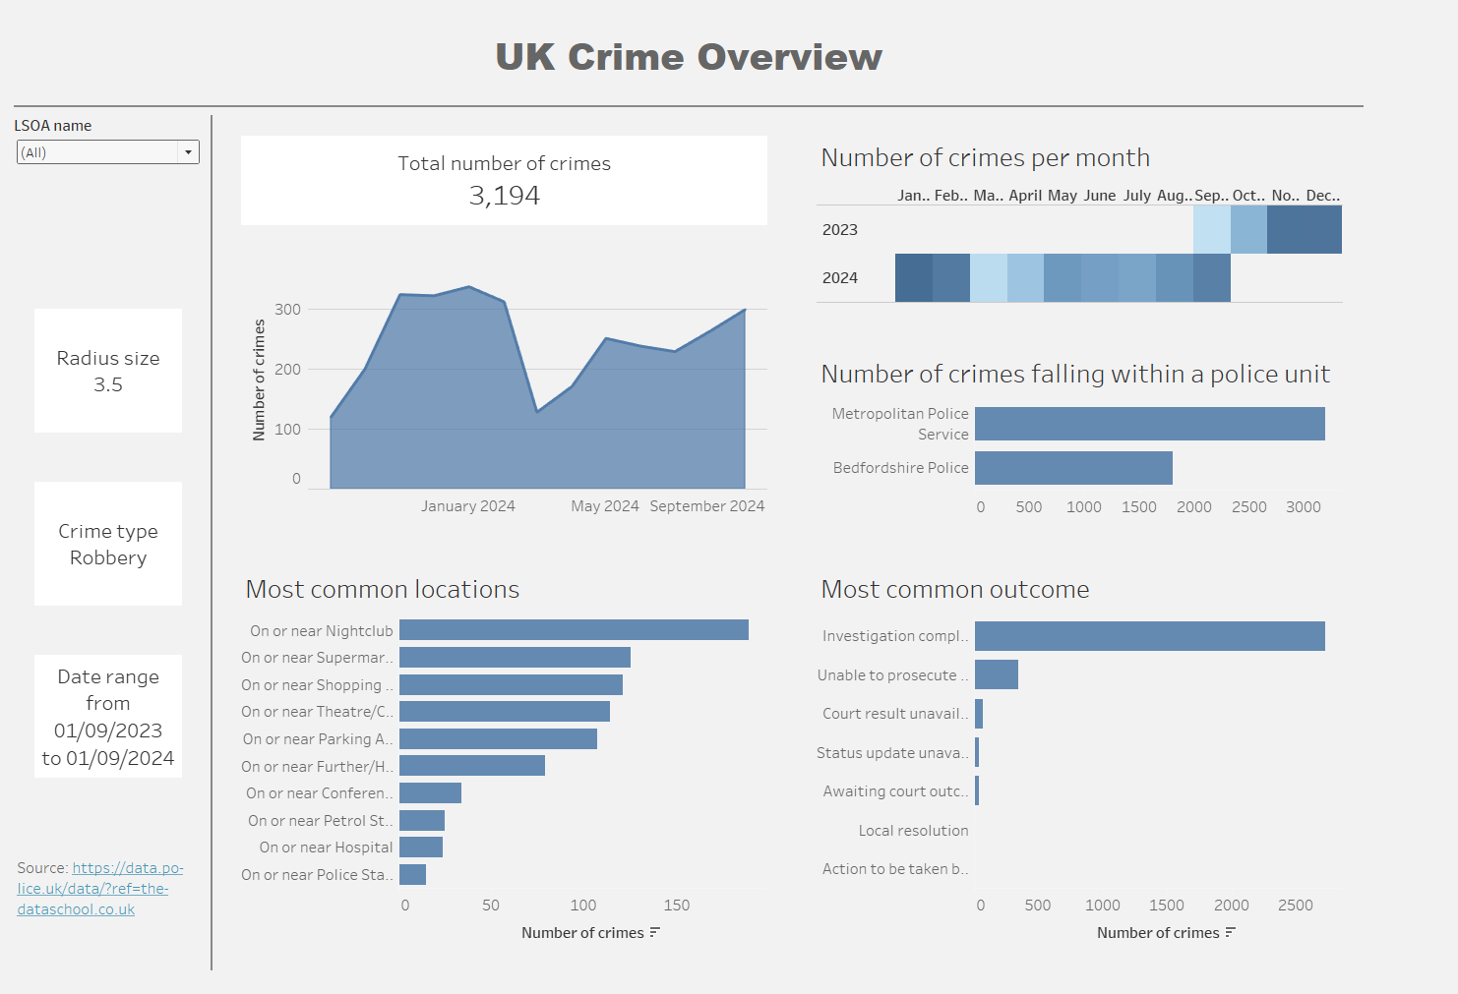Image resolution: width=1458 pixels, height=994 pixels.
Task: Click the Jan.. column header
Action: 914,196
